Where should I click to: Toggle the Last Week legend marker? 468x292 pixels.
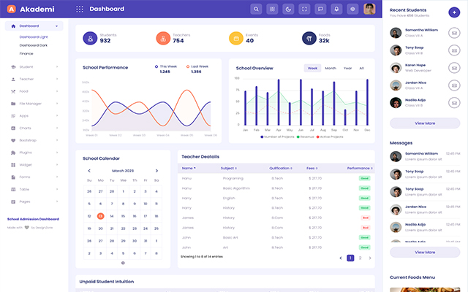click(x=187, y=66)
